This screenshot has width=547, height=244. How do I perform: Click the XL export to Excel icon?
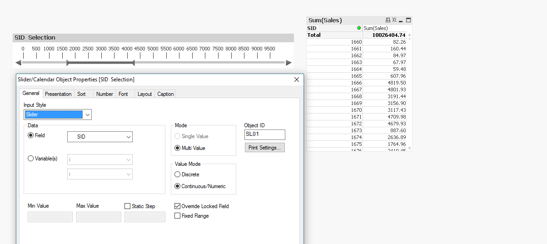point(394,20)
